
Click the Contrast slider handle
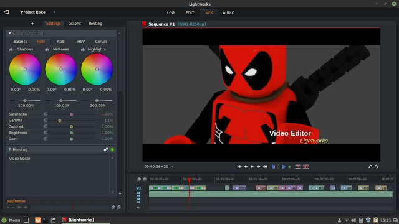72,127
